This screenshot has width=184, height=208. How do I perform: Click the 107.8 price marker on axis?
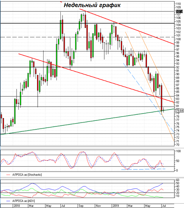[x=180, y=11]
